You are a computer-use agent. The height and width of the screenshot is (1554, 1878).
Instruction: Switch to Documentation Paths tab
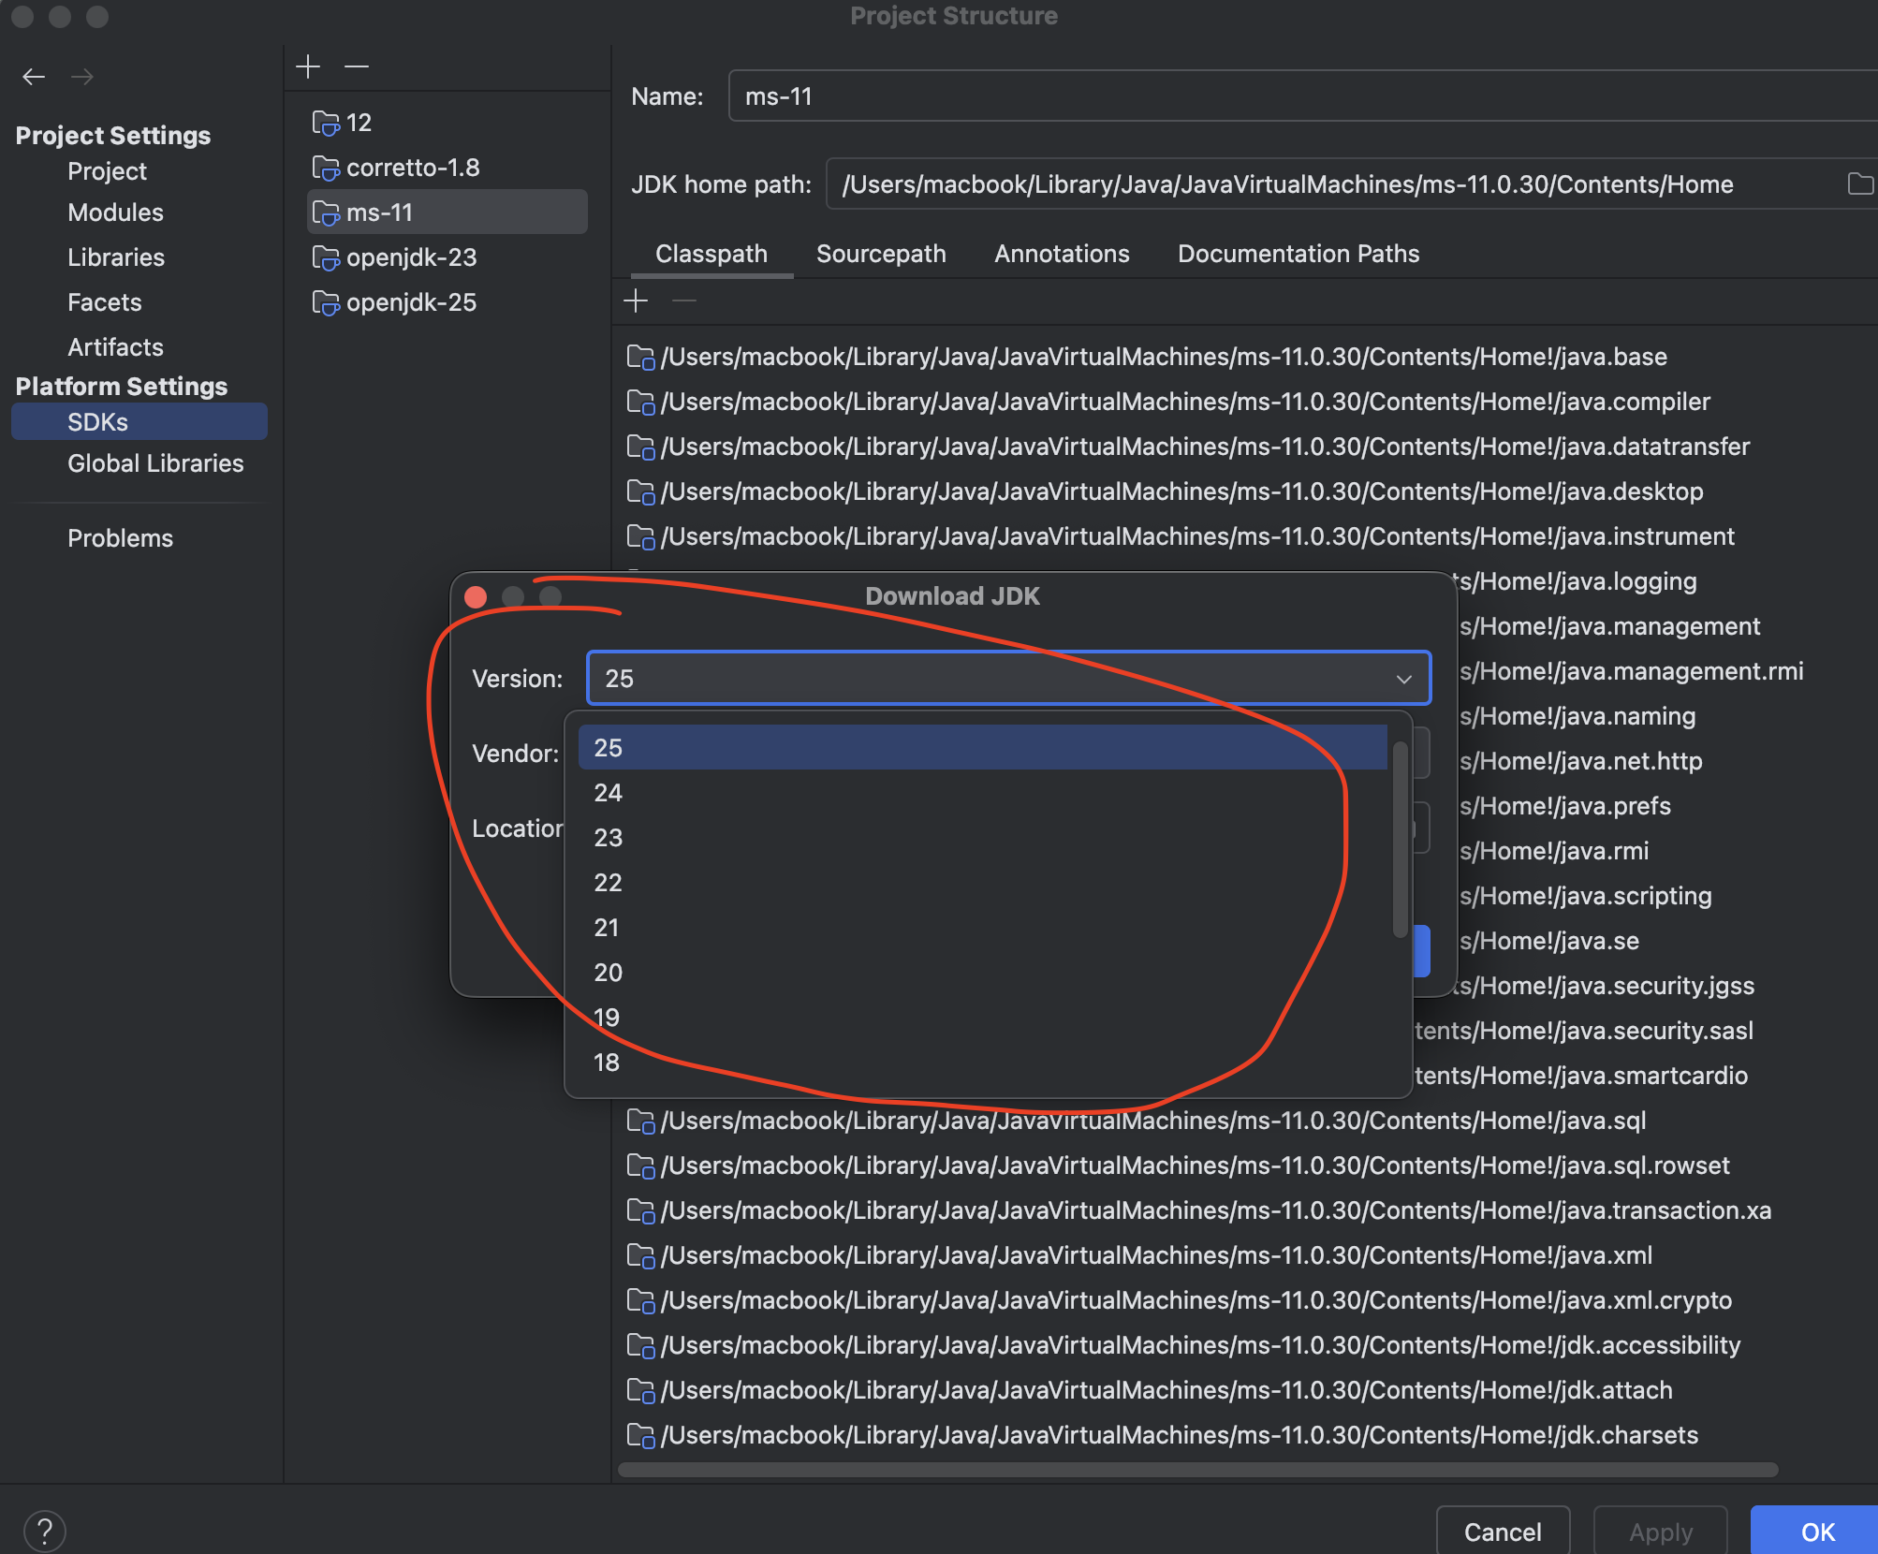[1298, 254]
